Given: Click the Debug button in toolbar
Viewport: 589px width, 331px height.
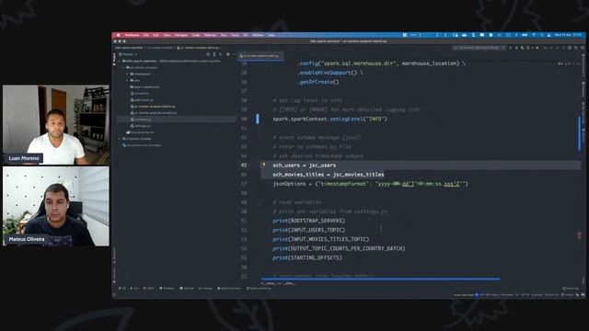Looking at the screenshot, I should 517,48.
